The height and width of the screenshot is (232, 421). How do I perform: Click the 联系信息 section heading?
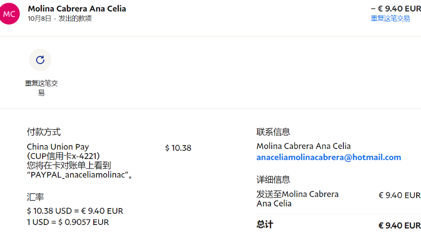point(273,132)
